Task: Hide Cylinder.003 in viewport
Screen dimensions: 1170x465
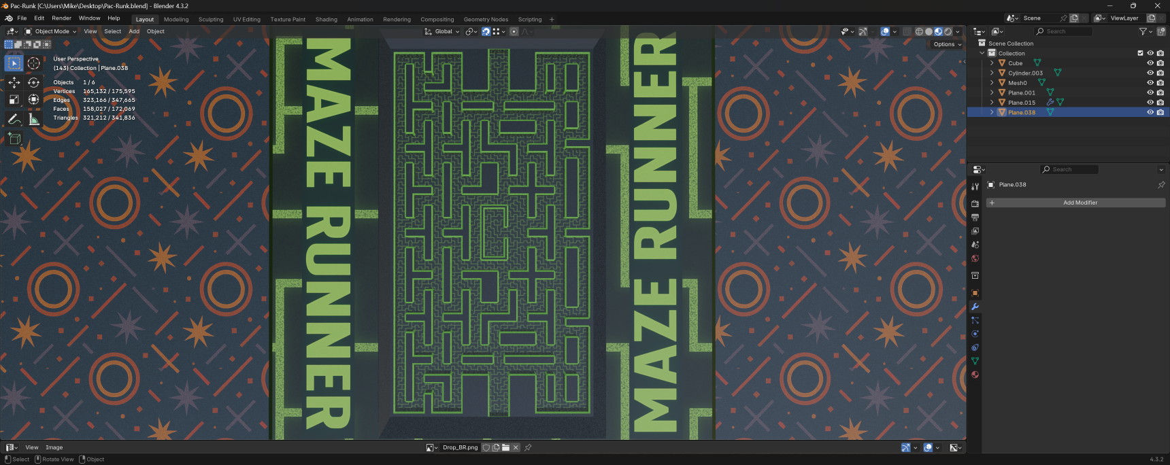Action: point(1150,73)
